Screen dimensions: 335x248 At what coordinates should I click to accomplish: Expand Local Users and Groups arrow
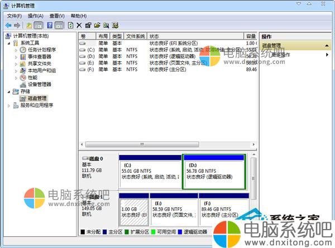point(16,71)
